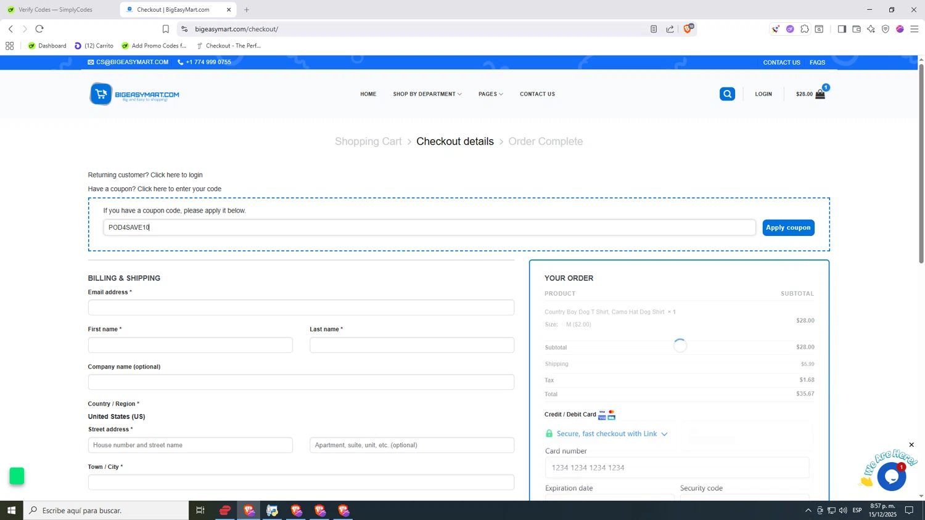The image size is (925, 520).
Task: Open the extensions puzzle icon
Action: [805, 29]
